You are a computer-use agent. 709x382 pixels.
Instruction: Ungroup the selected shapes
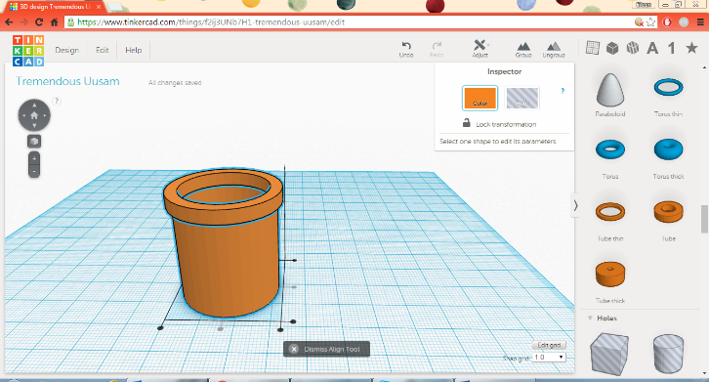pyautogui.click(x=554, y=50)
